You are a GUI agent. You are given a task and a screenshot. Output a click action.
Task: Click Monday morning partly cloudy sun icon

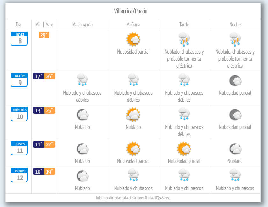coord(133,40)
